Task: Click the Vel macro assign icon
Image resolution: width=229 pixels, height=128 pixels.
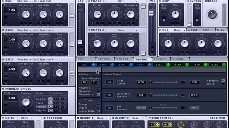Action: click(x=170, y=124)
